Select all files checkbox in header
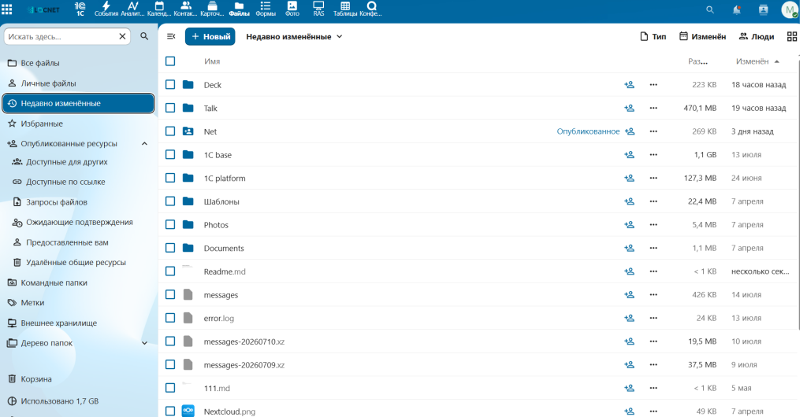The height and width of the screenshot is (417, 807). click(170, 61)
